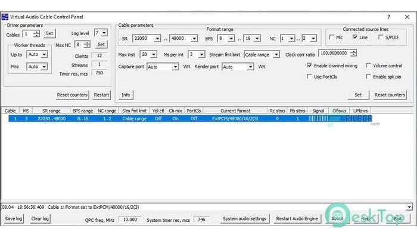
Task: Click the Cable range cell in cable row
Action: pos(134,119)
